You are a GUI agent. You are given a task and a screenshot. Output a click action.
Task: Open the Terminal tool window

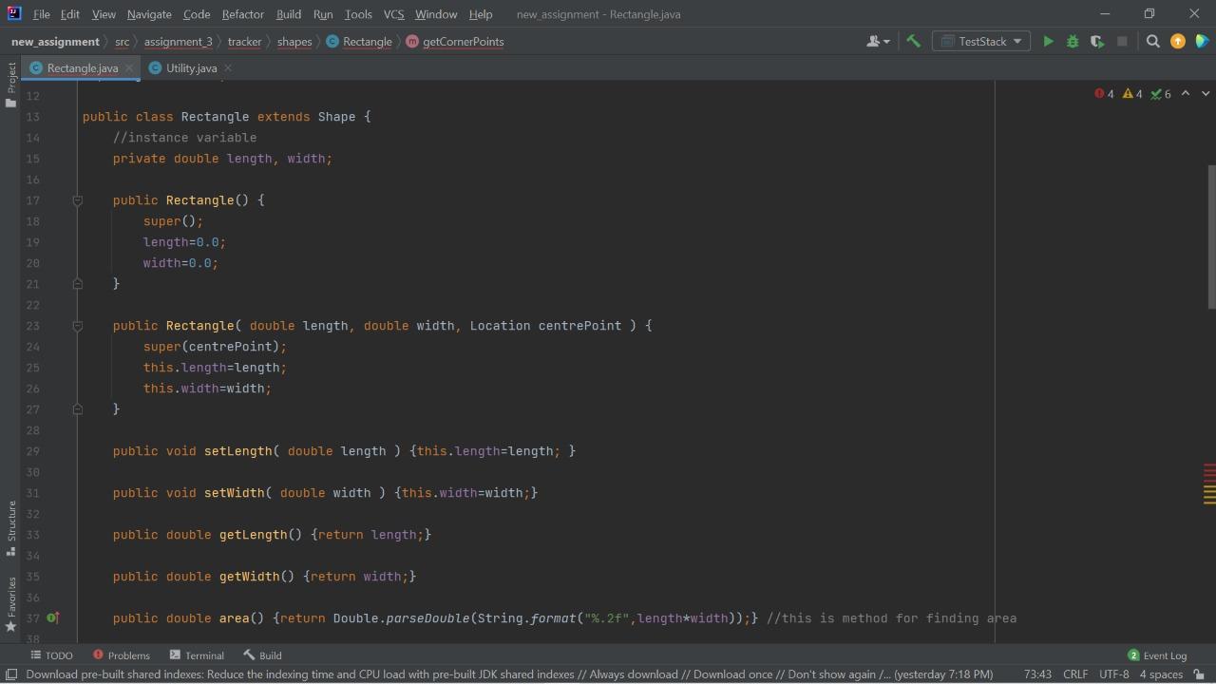point(197,655)
